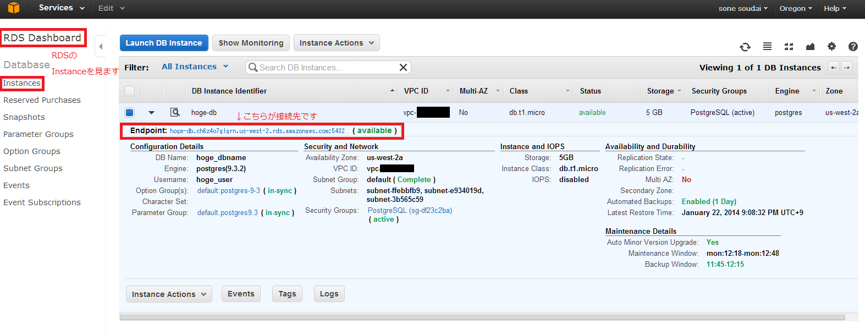Viewport: 865px width, 335px height.
Task: Click the 11:45-12:15 backup window value
Action: pyautogui.click(x=725, y=264)
